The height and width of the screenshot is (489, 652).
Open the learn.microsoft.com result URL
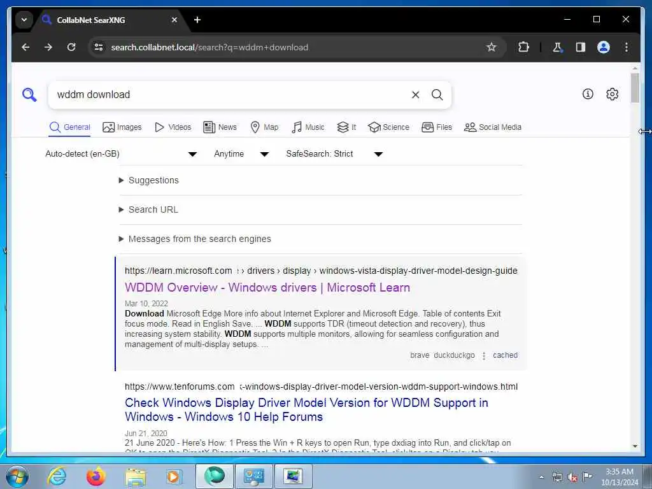click(x=321, y=271)
